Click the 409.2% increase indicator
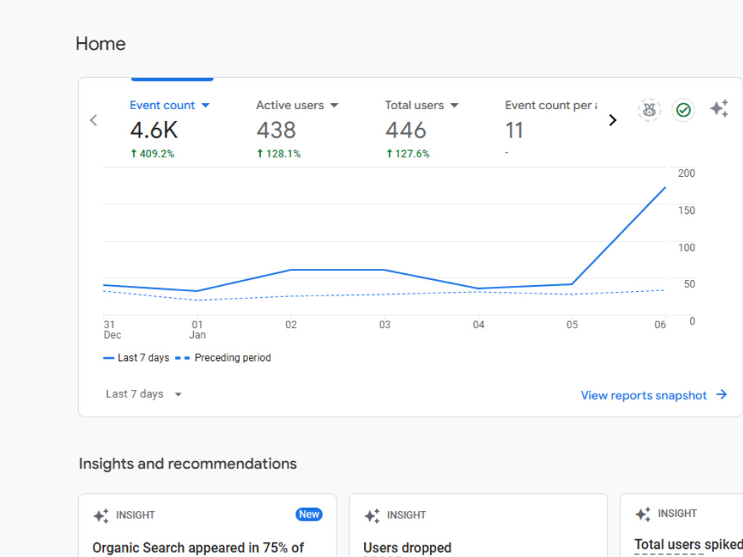Screen dimensions: 743x557 pos(152,154)
